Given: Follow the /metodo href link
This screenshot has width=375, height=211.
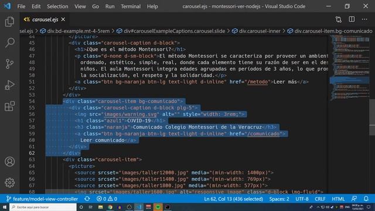Looking at the screenshot, I should [257, 82].
